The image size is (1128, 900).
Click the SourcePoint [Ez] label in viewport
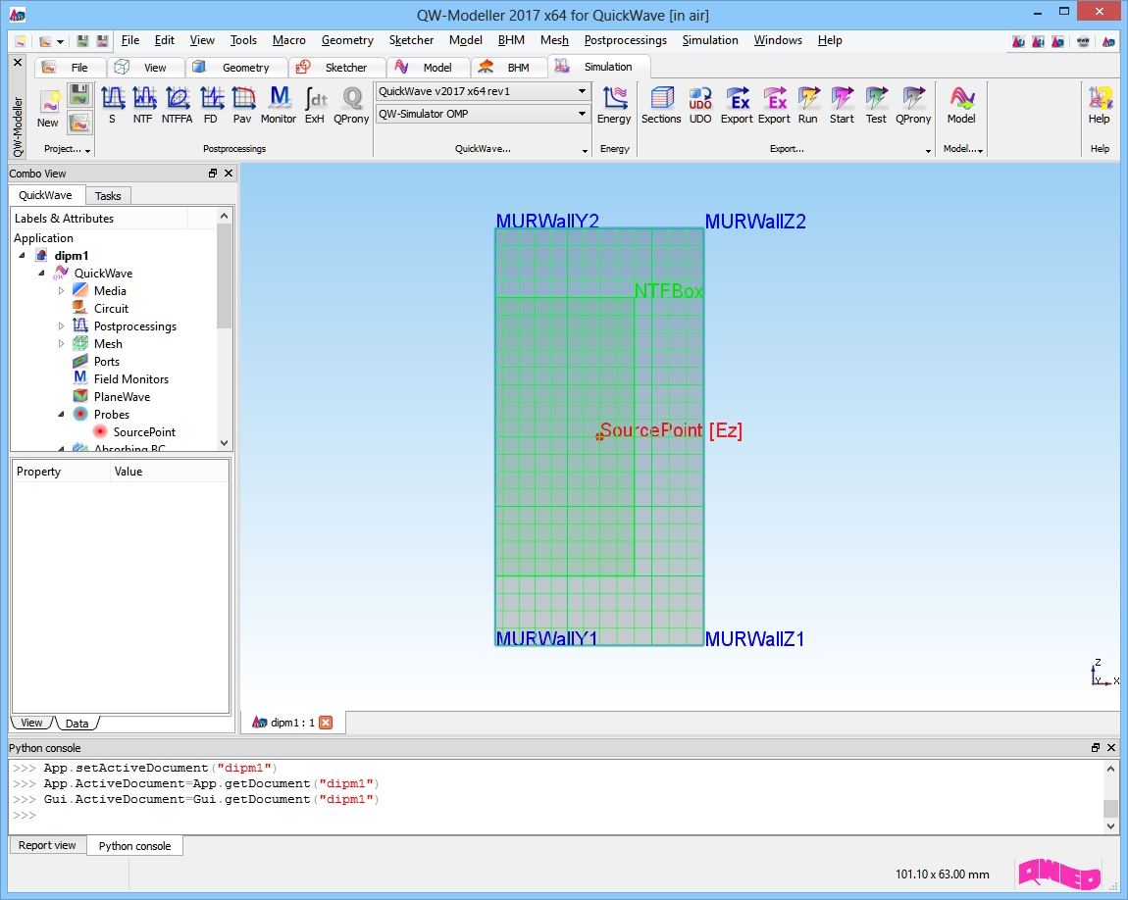click(x=671, y=430)
